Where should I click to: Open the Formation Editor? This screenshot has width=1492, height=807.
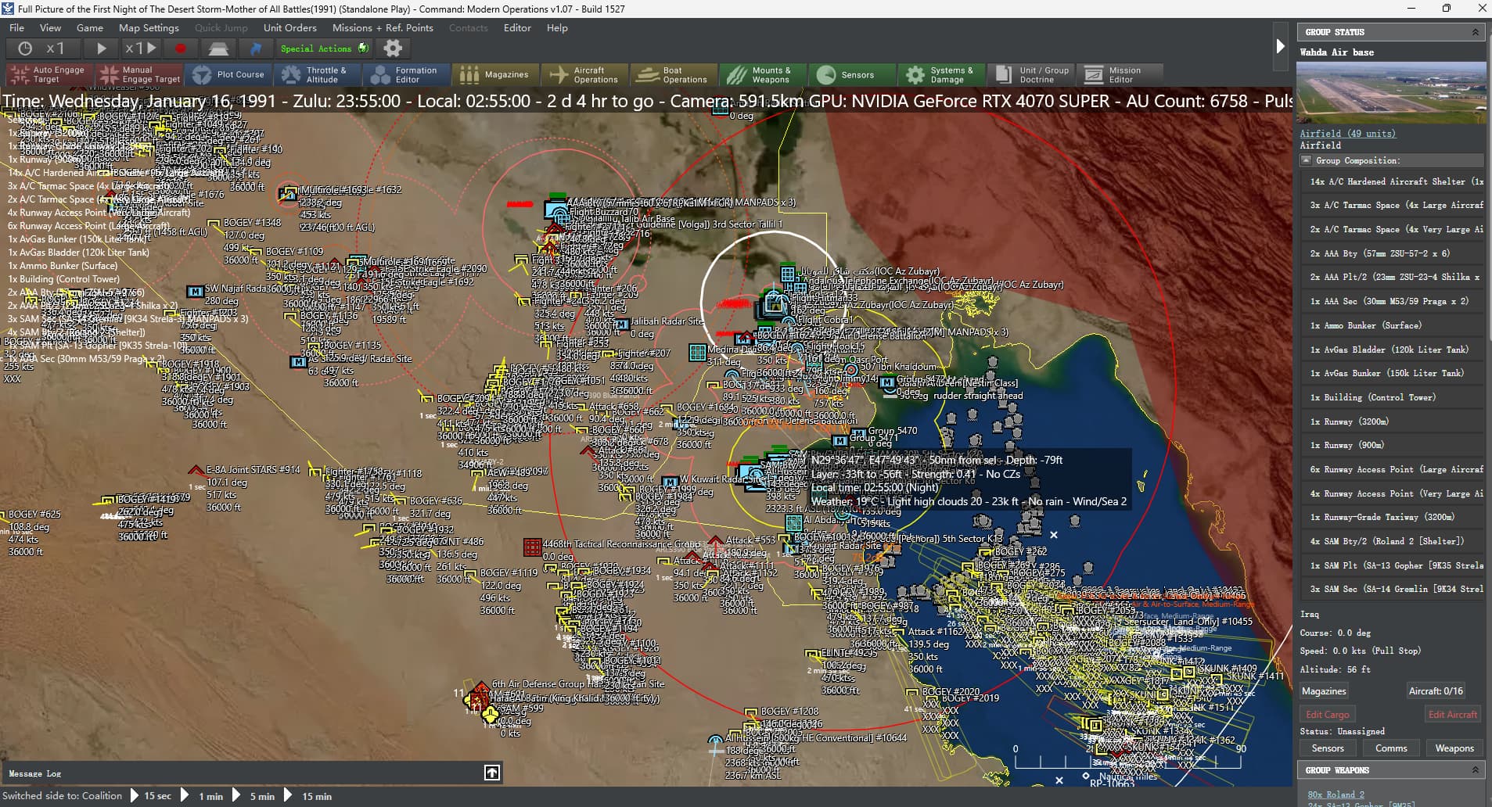(x=407, y=74)
